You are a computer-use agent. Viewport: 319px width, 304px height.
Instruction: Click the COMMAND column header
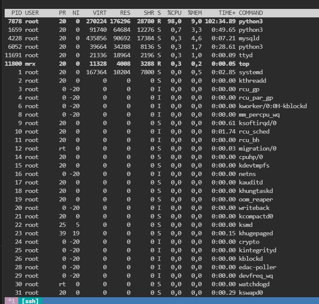point(251,13)
